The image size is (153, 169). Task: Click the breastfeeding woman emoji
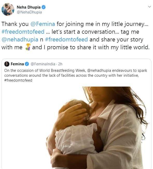click(28, 47)
